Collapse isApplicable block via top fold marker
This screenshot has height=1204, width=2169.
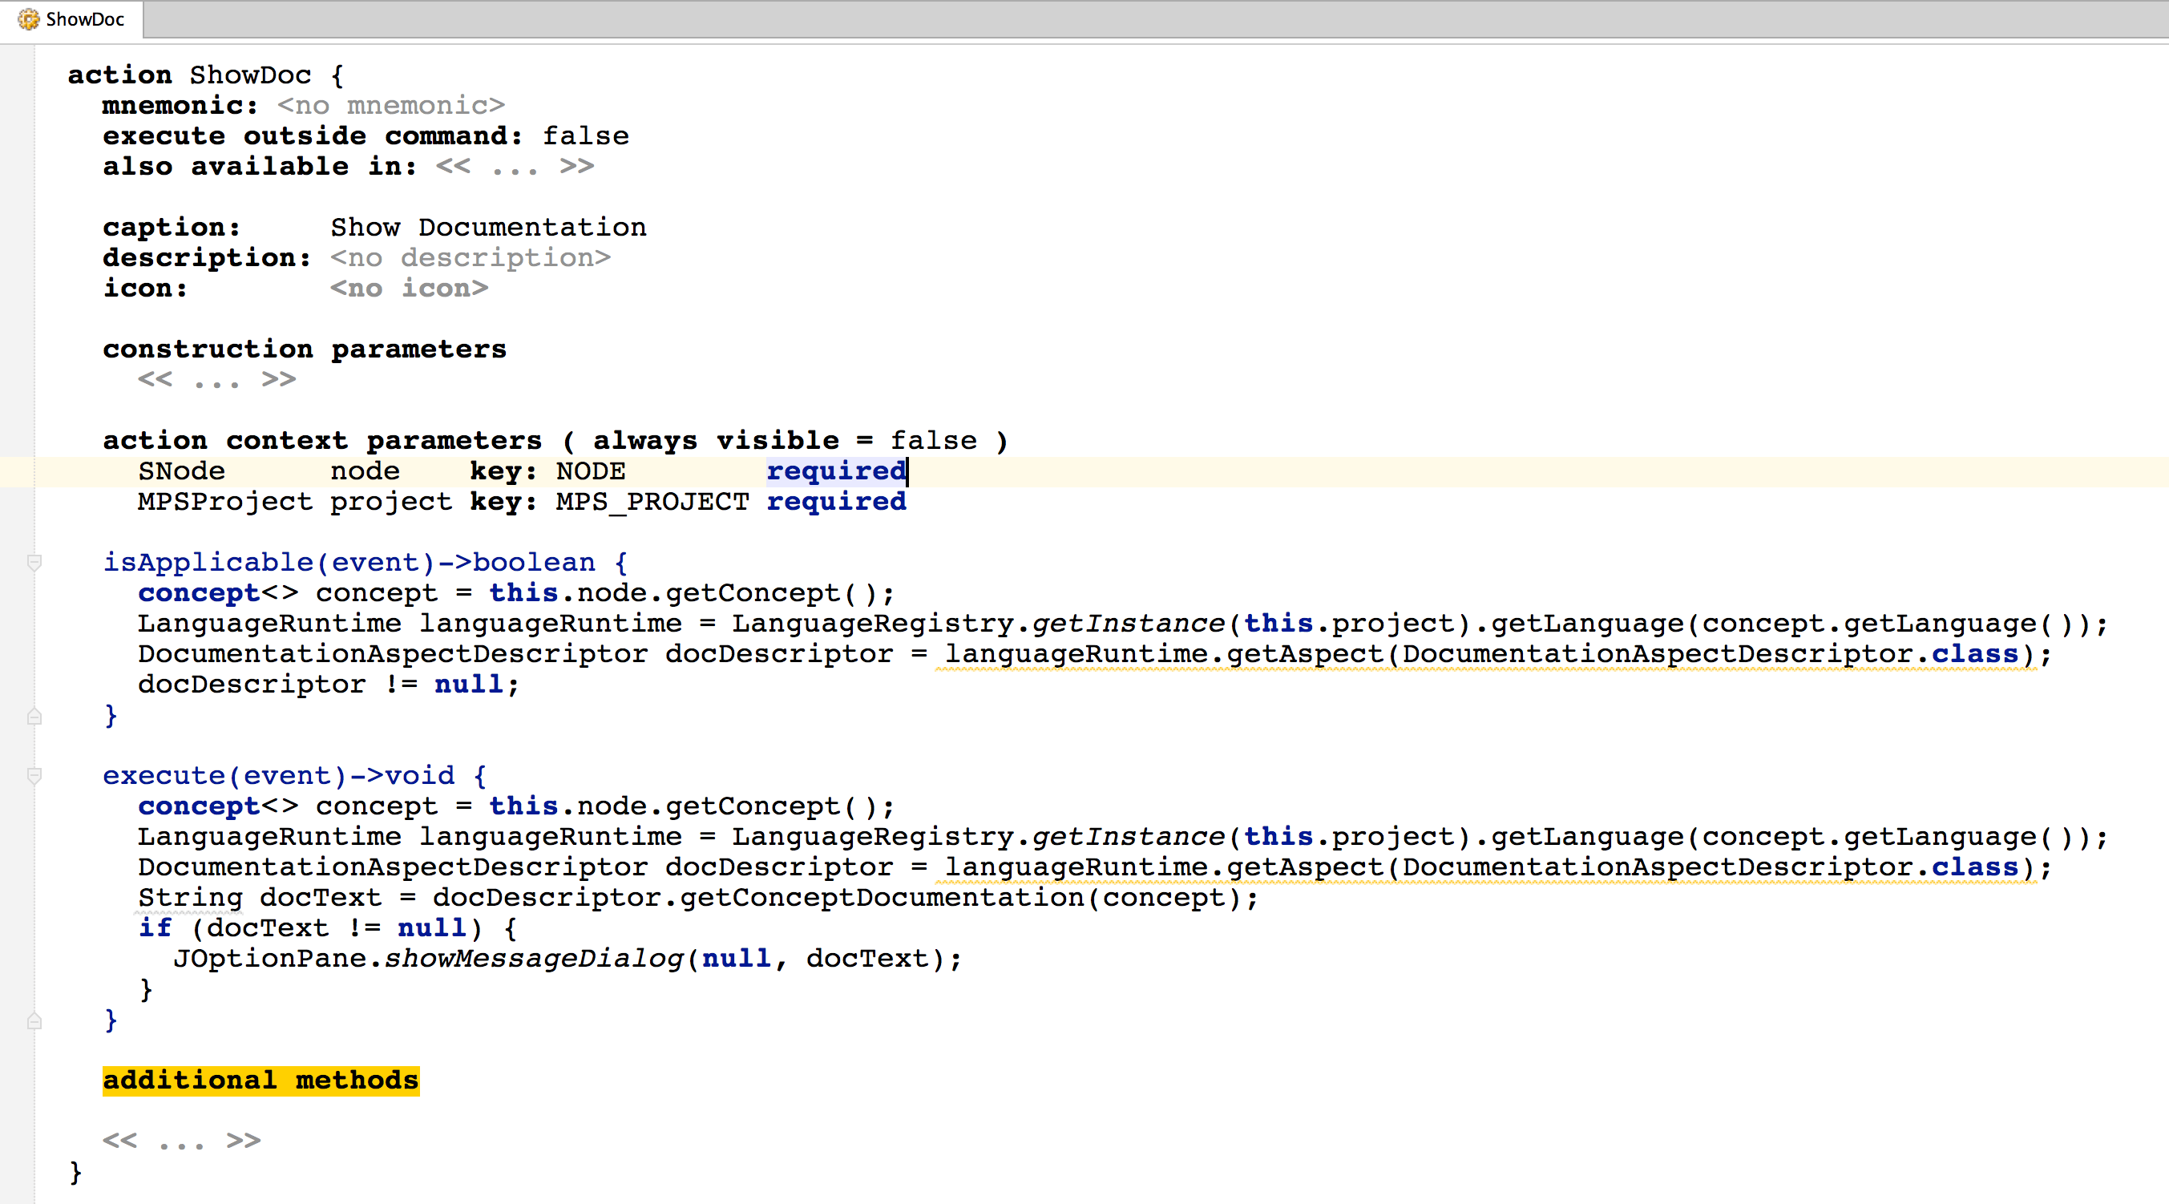(x=34, y=562)
